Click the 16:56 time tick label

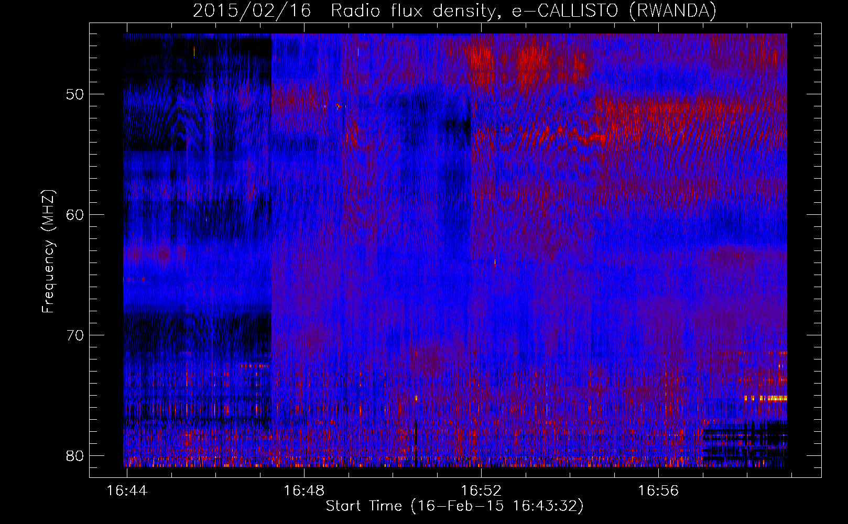click(x=658, y=491)
